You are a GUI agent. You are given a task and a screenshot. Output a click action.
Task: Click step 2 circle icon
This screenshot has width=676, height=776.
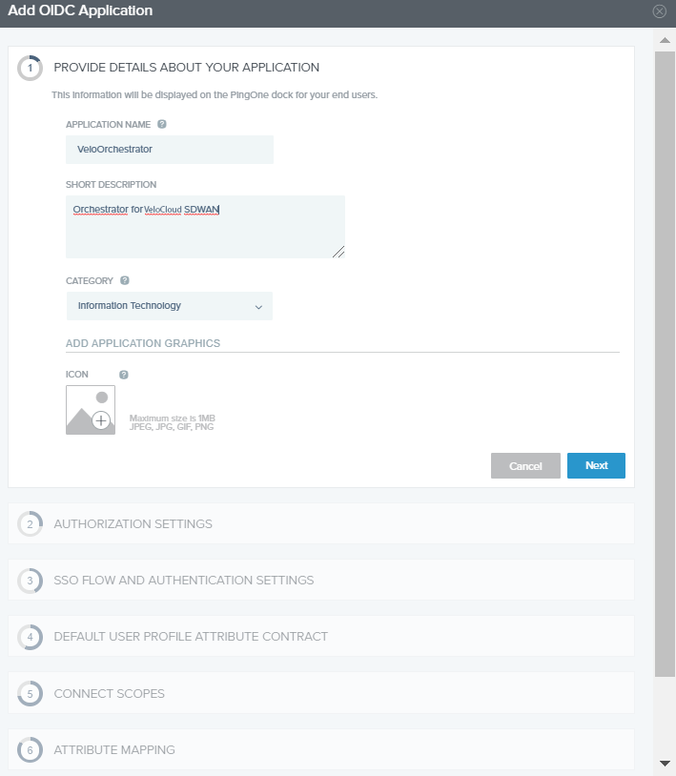point(31,523)
